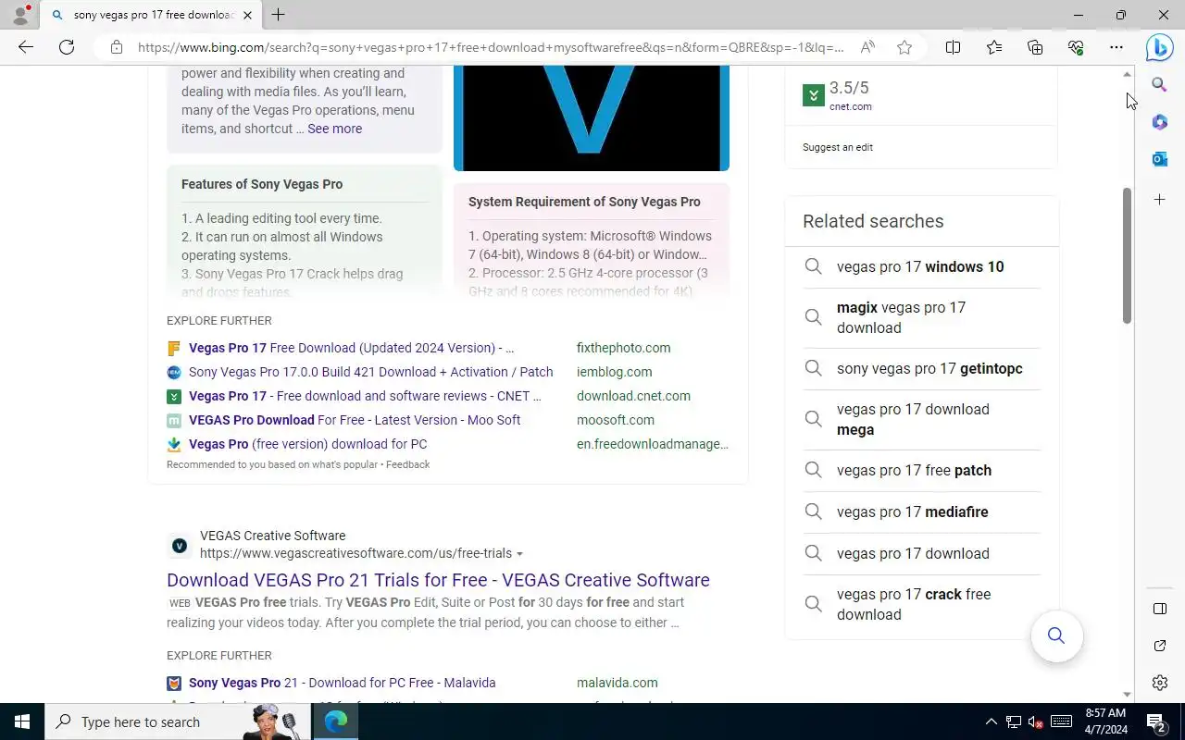Expand the See more link
Screen dimensions: 1185x740
pyautogui.click(x=334, y=129)
